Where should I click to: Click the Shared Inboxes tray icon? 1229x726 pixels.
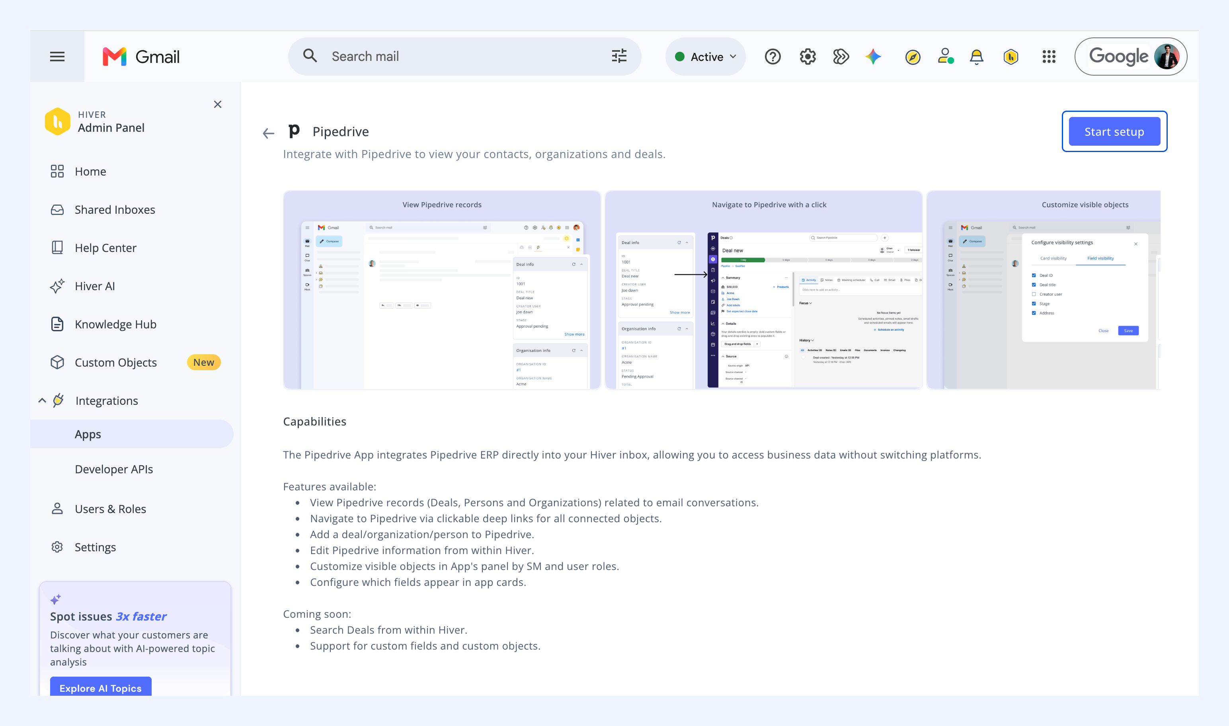57,210
